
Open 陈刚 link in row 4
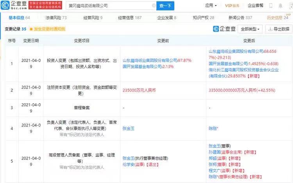[x=213, y=129]
